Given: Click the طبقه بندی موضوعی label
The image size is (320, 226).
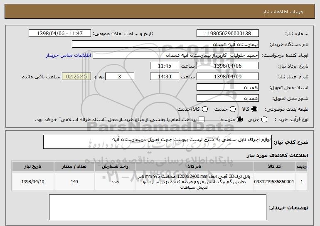Looking at the screenshot, I should coord(286,109).
